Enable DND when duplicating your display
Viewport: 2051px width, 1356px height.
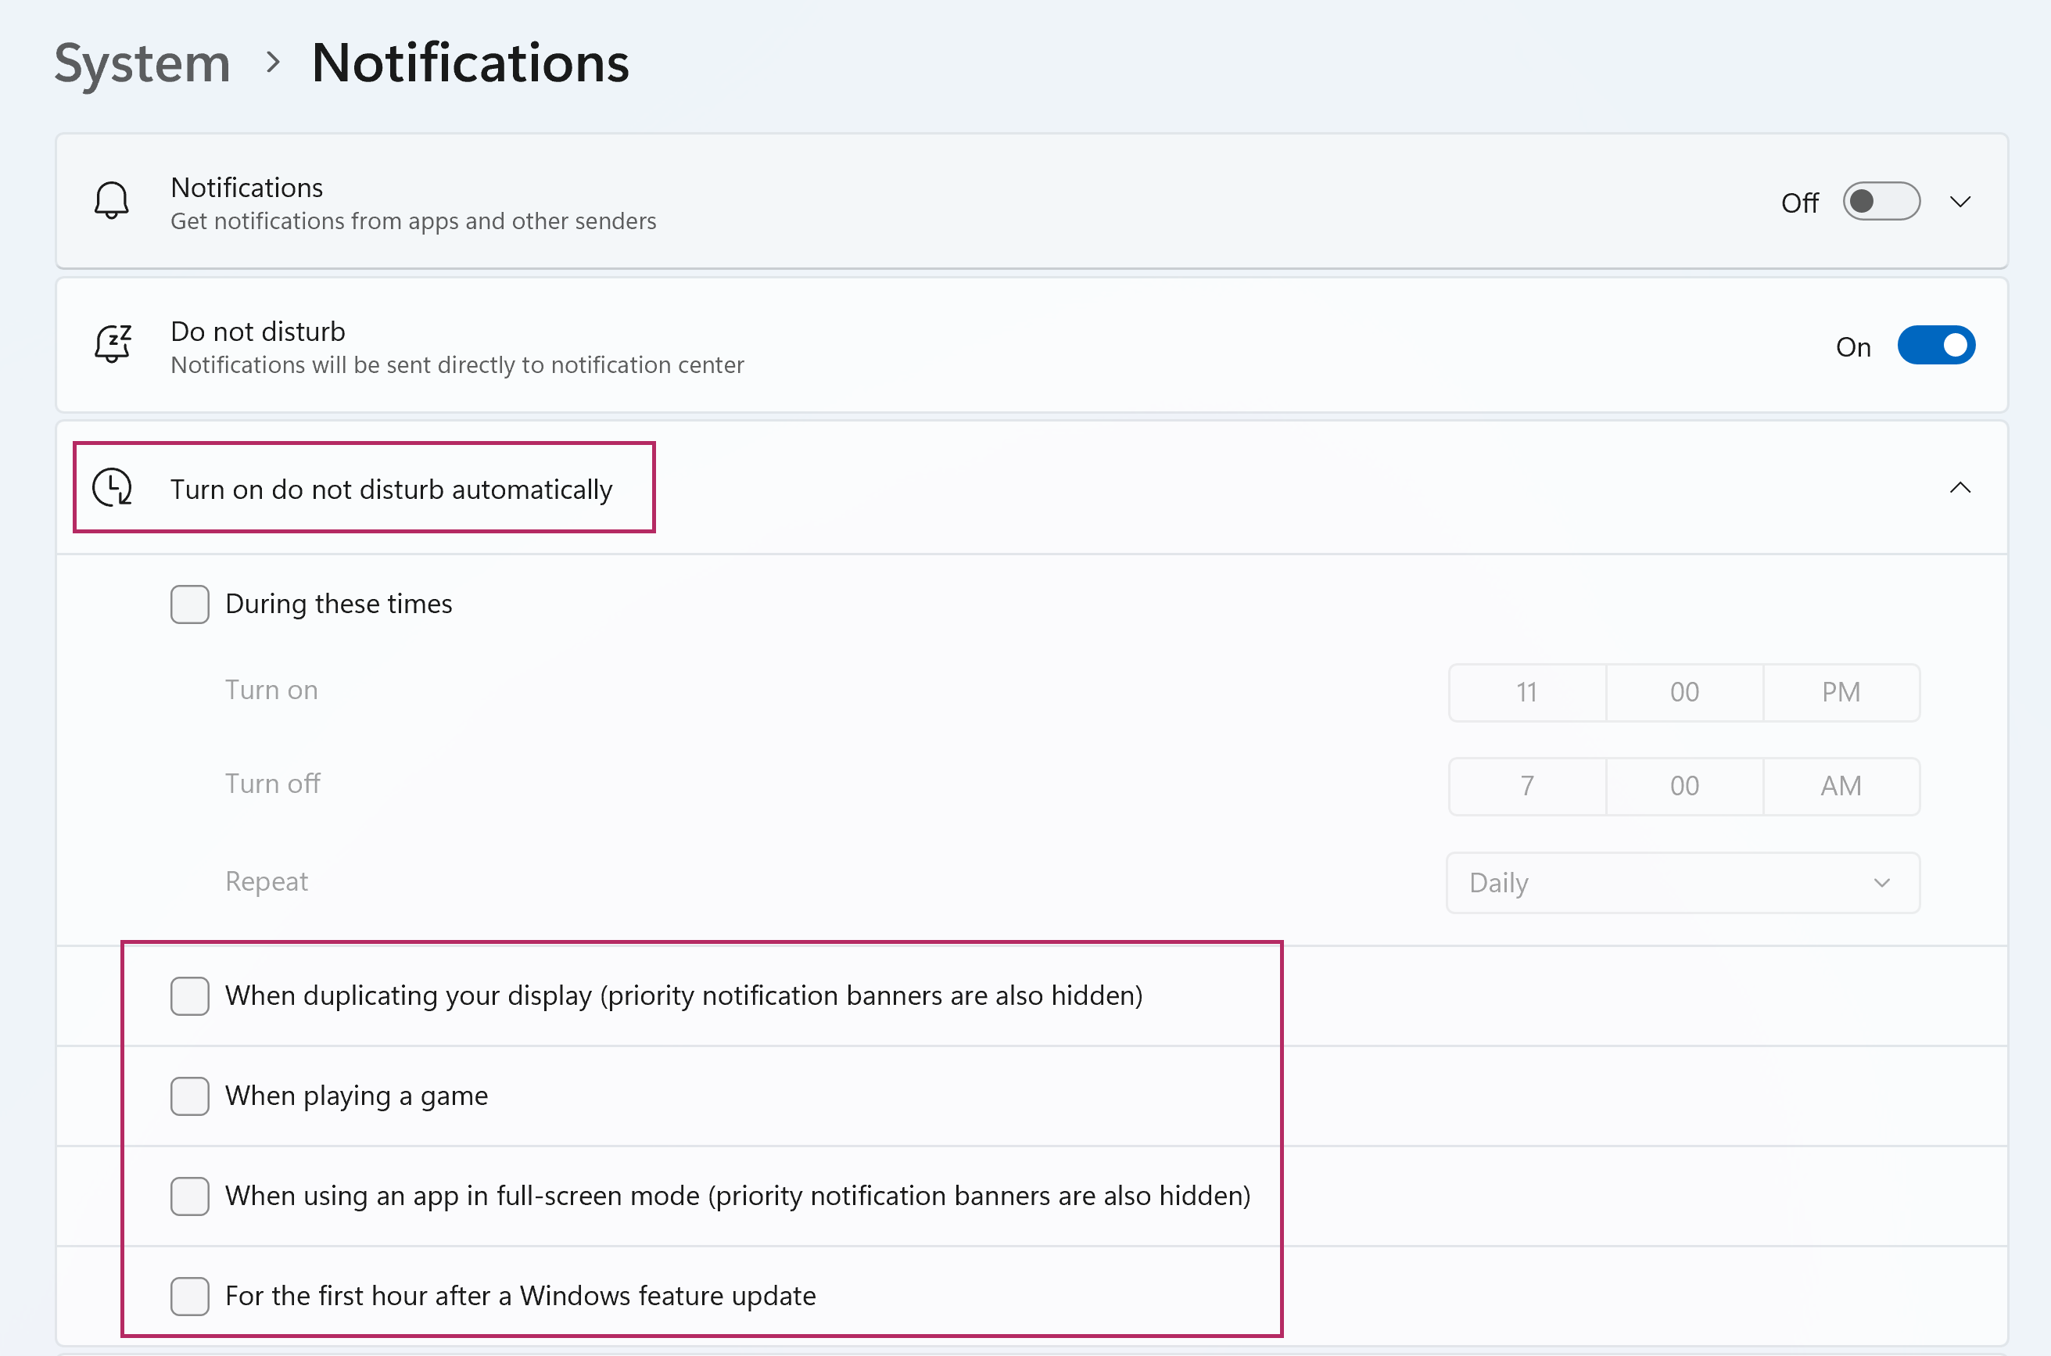coord(189,995)
